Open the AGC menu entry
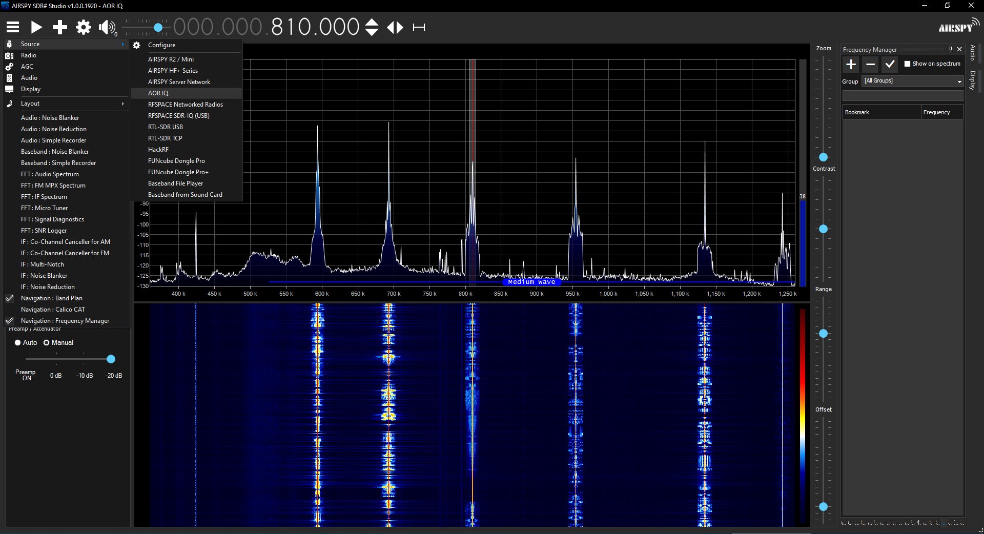Image resolution: width=984 pixels, height=534 pixels. [x=66, y=67]
